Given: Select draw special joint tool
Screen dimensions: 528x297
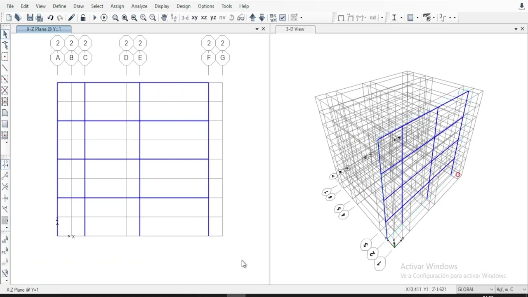Looking at the screenshot, I should [5, 57].
